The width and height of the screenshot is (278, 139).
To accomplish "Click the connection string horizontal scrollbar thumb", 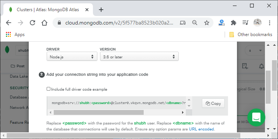I will tap(99, 112).
